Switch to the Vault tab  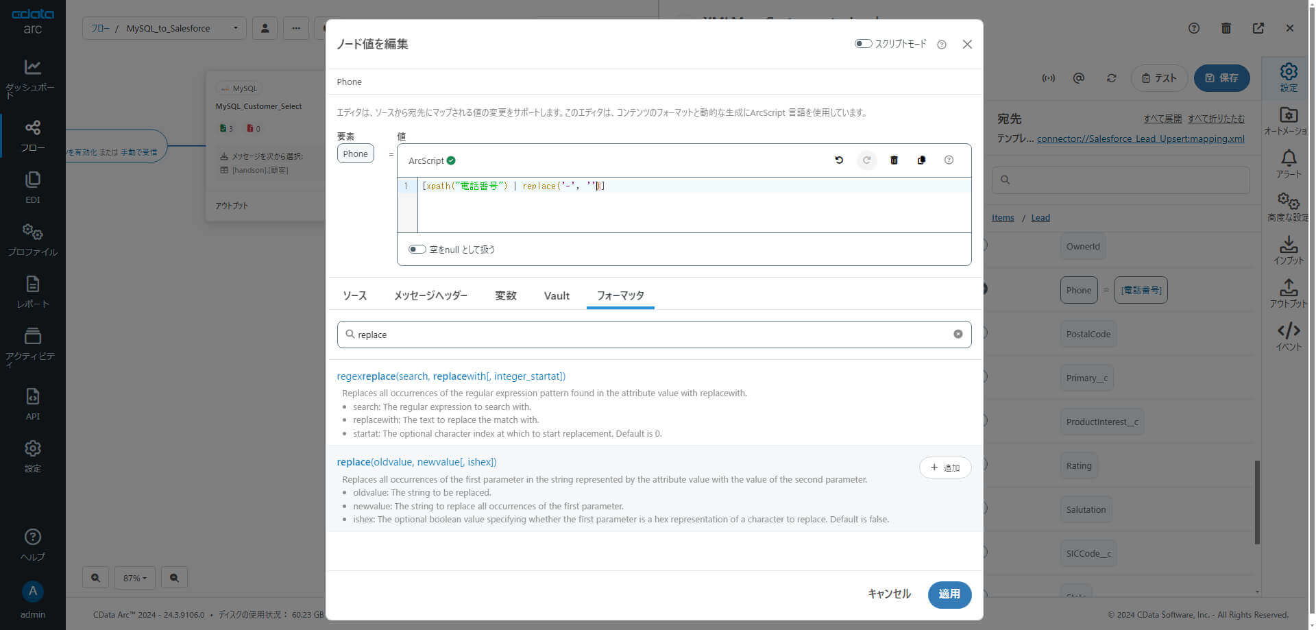click(557, 295)
